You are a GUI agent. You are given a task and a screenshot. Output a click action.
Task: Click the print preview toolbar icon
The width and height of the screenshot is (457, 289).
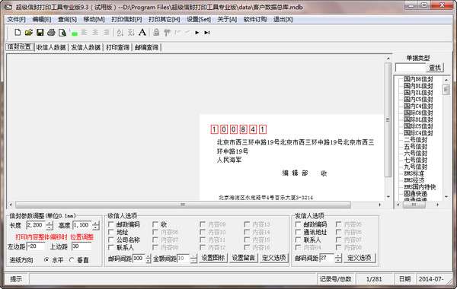(62, 32)
